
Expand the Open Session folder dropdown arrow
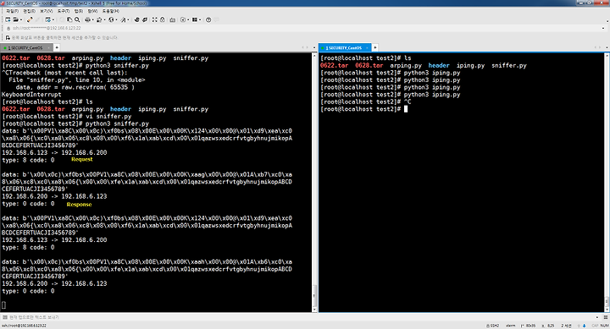click(21, 19)
